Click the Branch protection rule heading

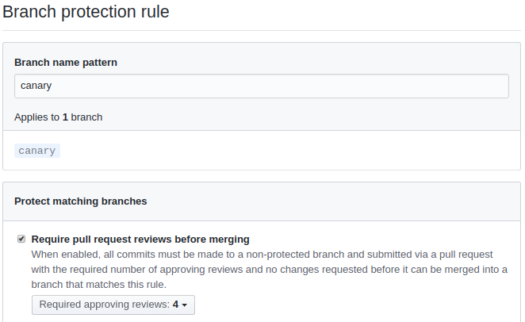tap(86, 12)
